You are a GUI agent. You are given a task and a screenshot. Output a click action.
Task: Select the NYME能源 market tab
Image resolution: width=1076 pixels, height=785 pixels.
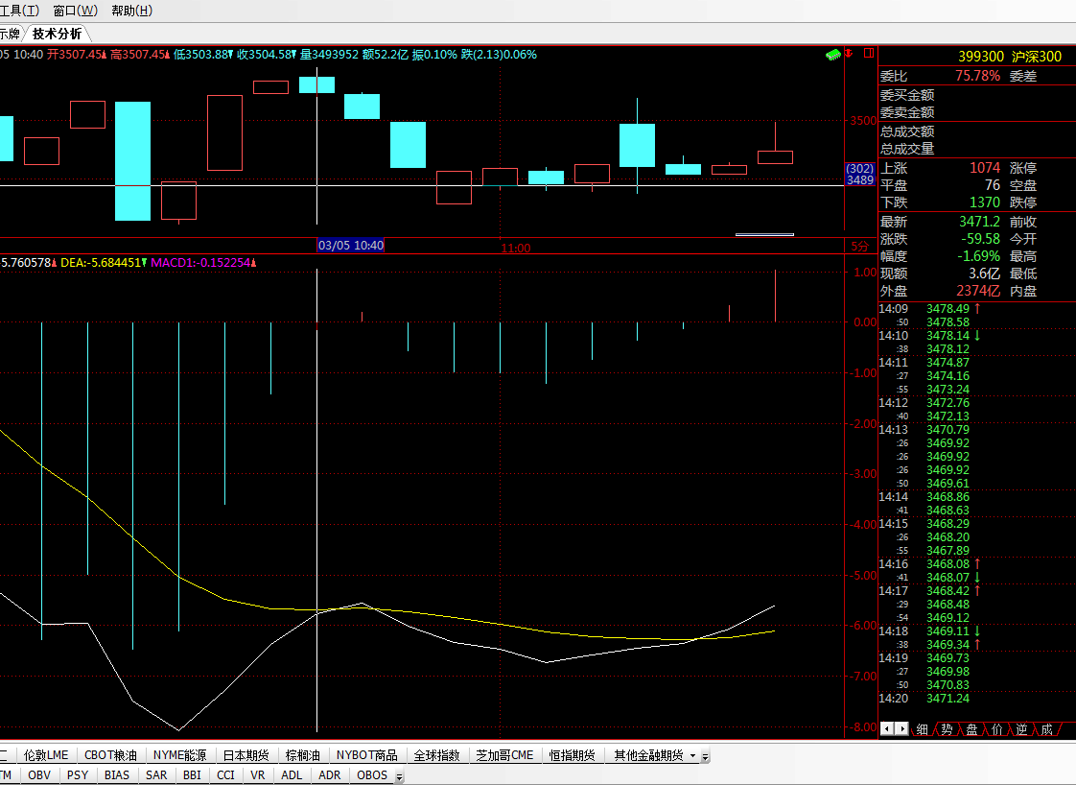point(179,755)
